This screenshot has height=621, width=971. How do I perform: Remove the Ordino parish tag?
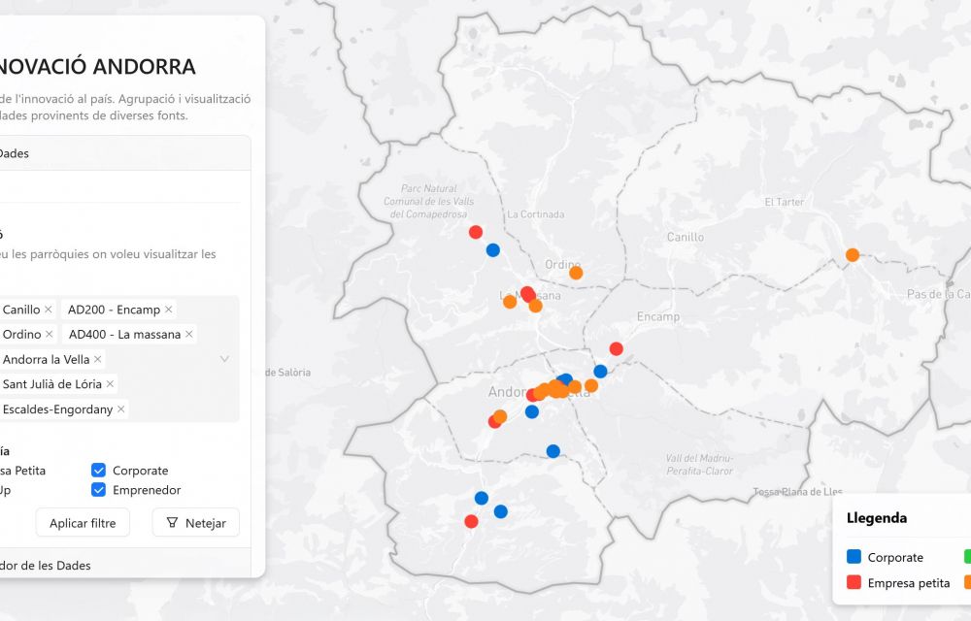pos(50,335)
